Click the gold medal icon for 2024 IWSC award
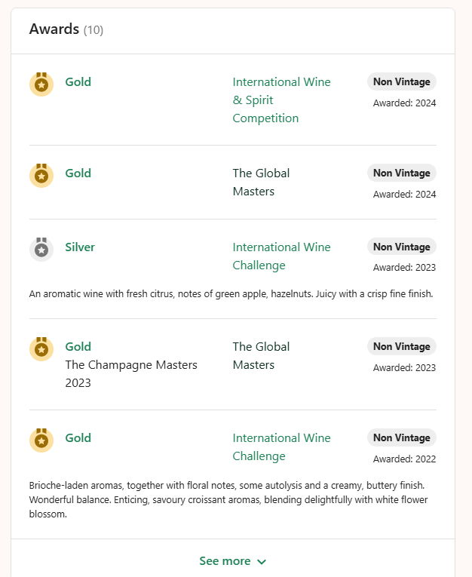Screen dimensions: 472x577 pos(41,84)
